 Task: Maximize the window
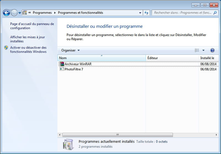pyautogui.click(x=205, y=5)
